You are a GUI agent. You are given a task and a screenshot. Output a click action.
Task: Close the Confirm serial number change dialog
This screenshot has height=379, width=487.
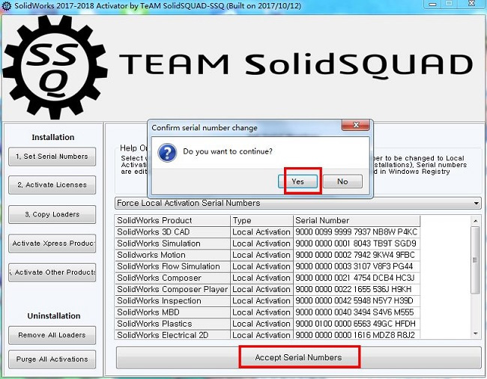tap(356, 125)
